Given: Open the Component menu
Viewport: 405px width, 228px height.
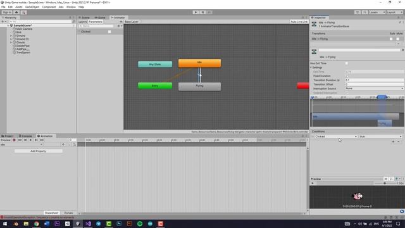Looking at the screenshot, I should coord(49,7).
